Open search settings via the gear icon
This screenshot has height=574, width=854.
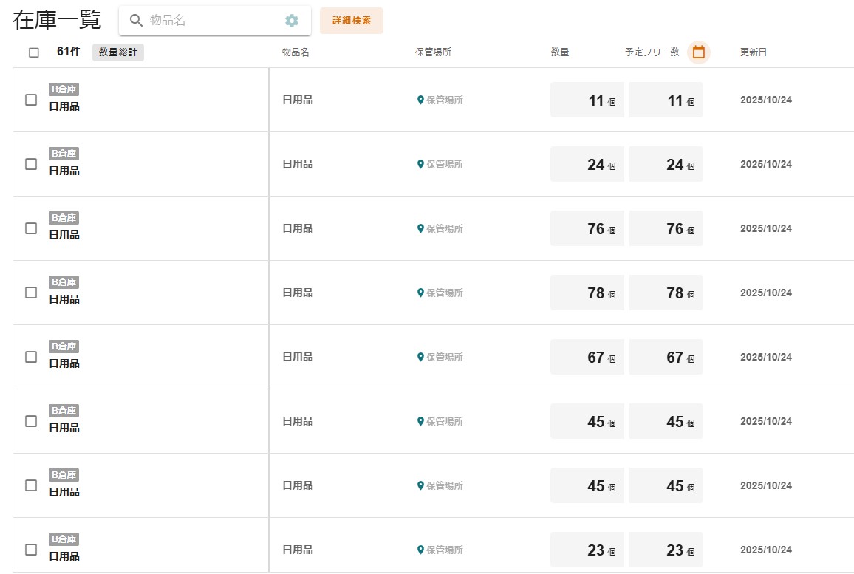[x=292, y=21]
